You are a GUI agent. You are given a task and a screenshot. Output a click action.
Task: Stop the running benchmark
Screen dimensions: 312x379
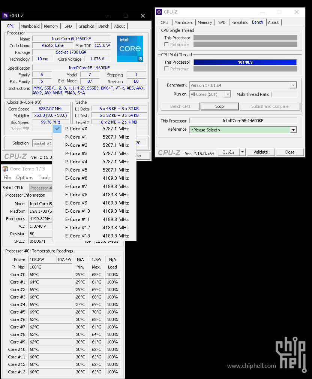219,106
